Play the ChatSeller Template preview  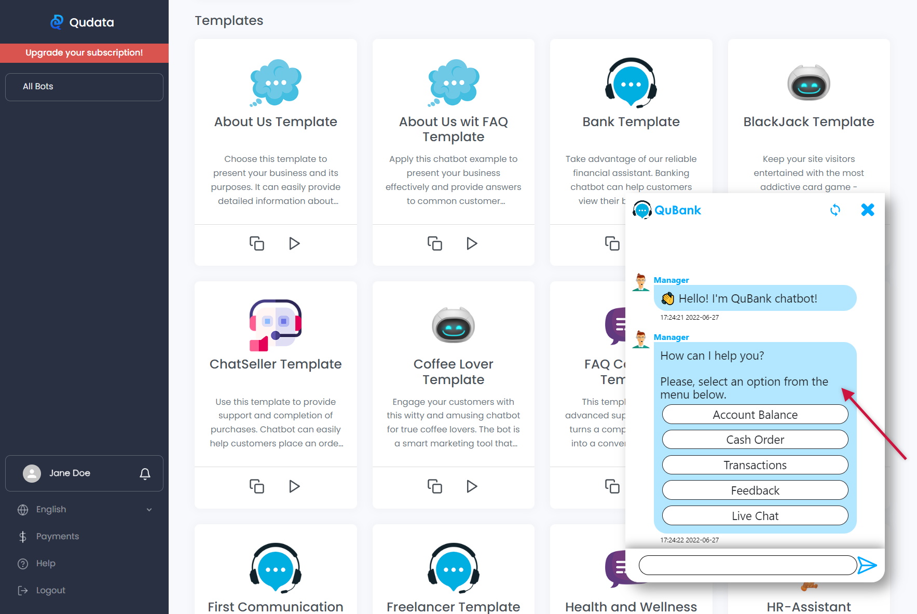click(294, 486)
